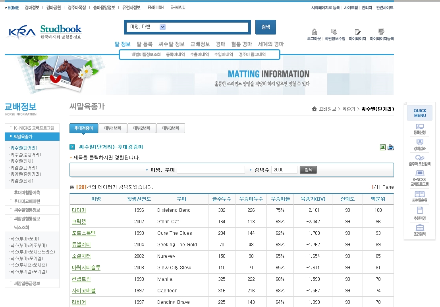Click 경매결과 quick menu icon

tap(419, 142)
